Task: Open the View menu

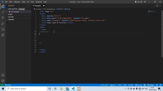Action: click(24, 2)
